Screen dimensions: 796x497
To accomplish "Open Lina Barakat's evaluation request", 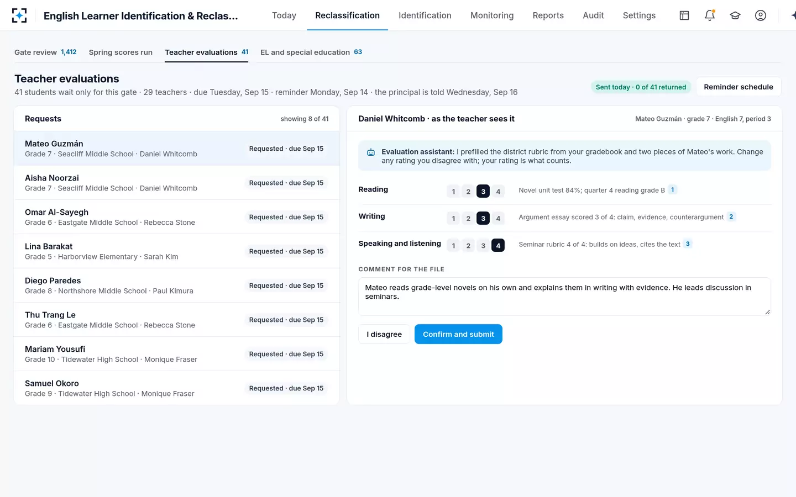I will 176,251.
